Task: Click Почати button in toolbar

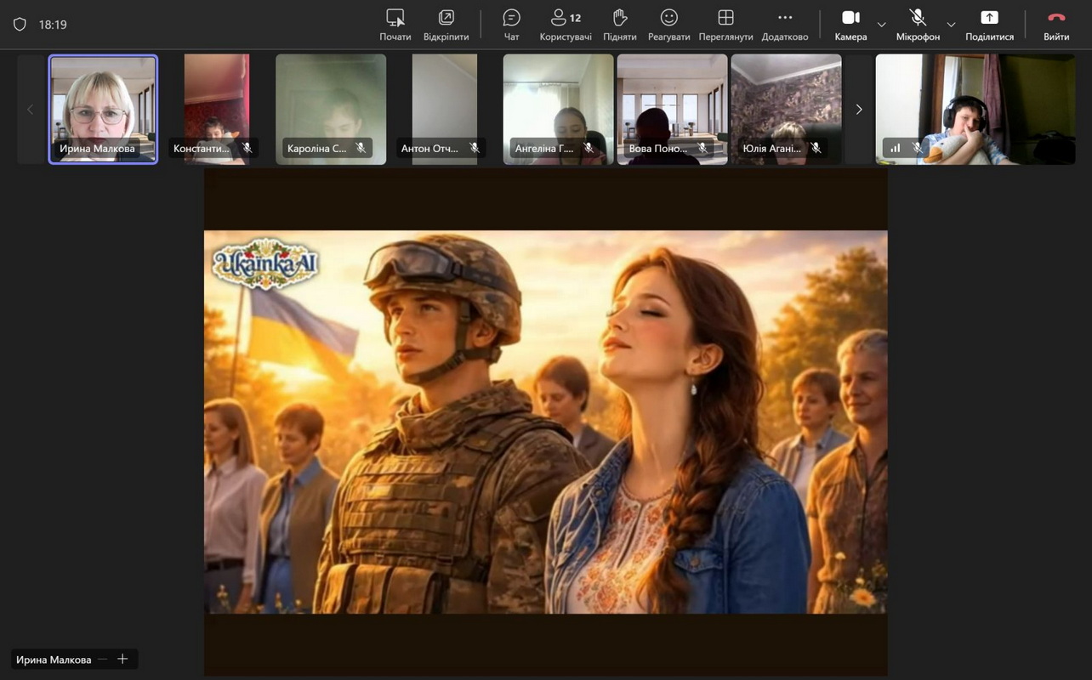Action: (395, 25)
